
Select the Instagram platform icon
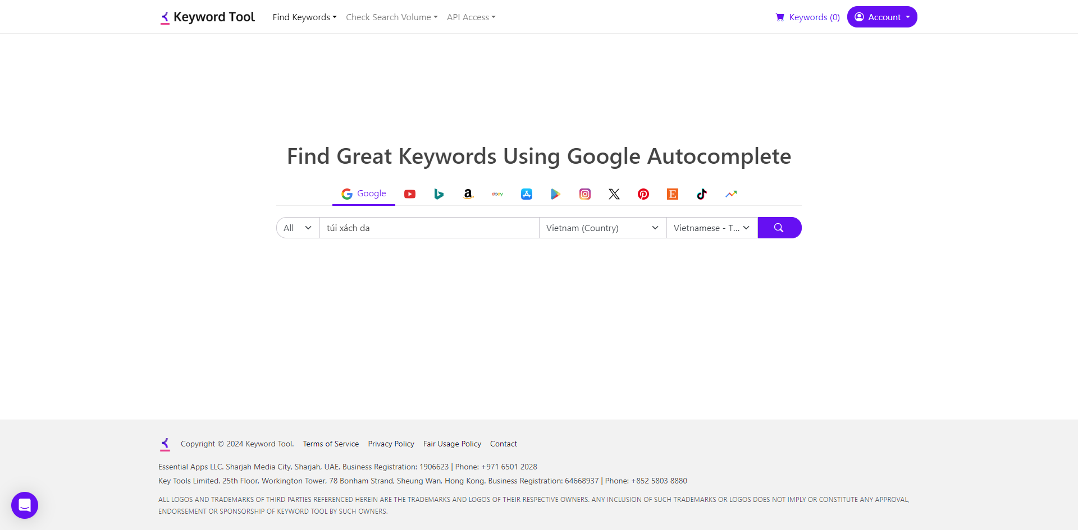point(585,194)
